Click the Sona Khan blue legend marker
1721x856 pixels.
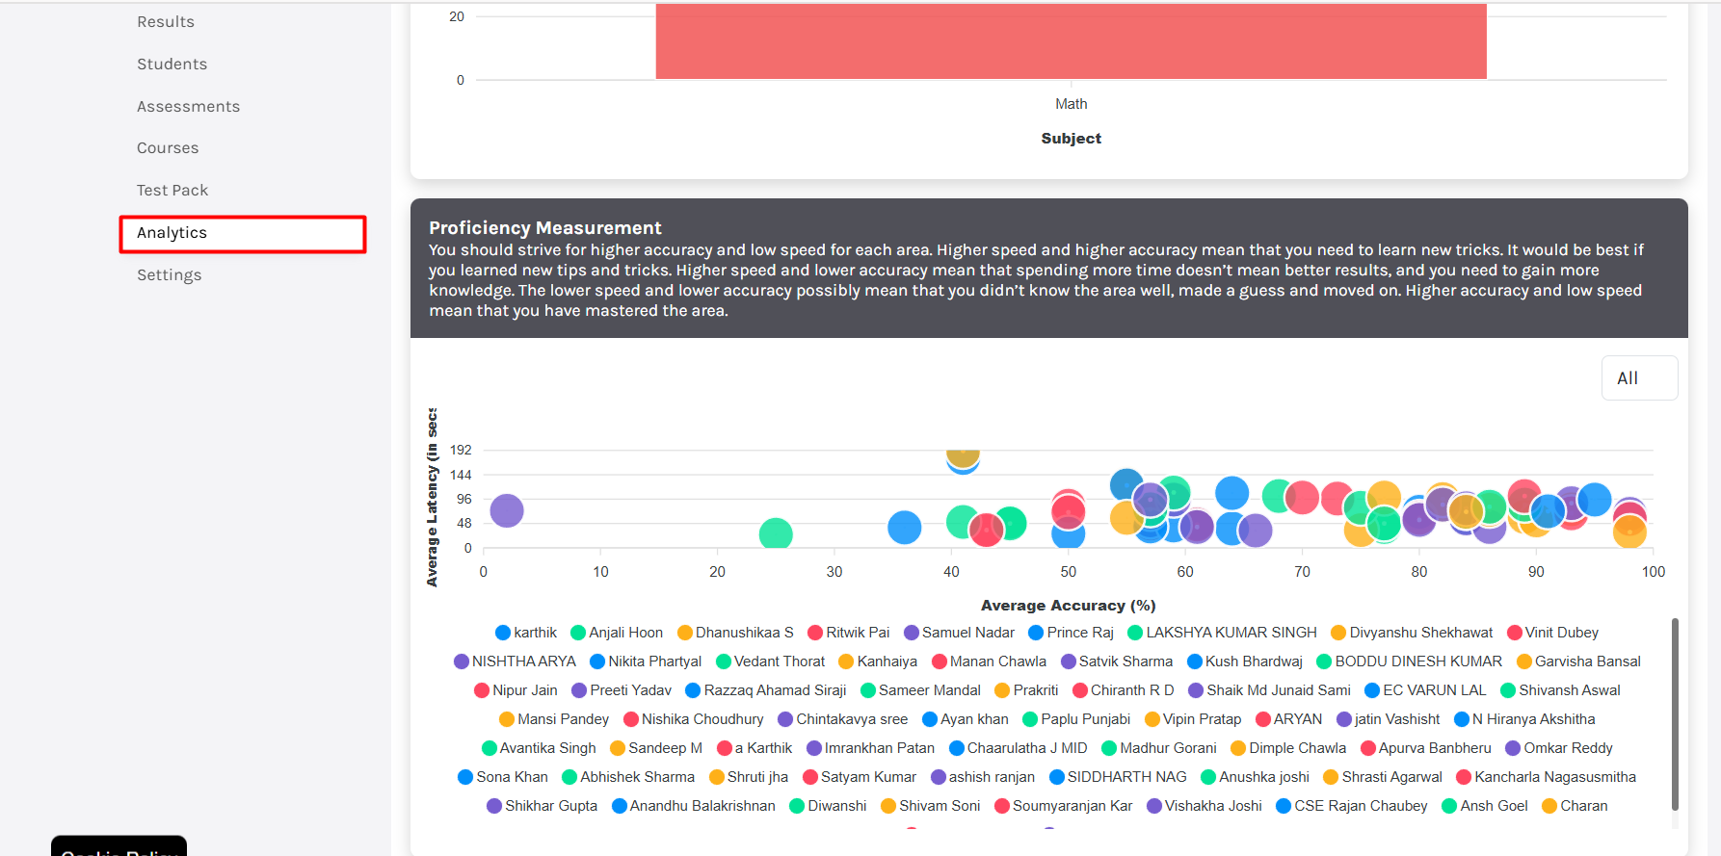(x=465, y=777)
